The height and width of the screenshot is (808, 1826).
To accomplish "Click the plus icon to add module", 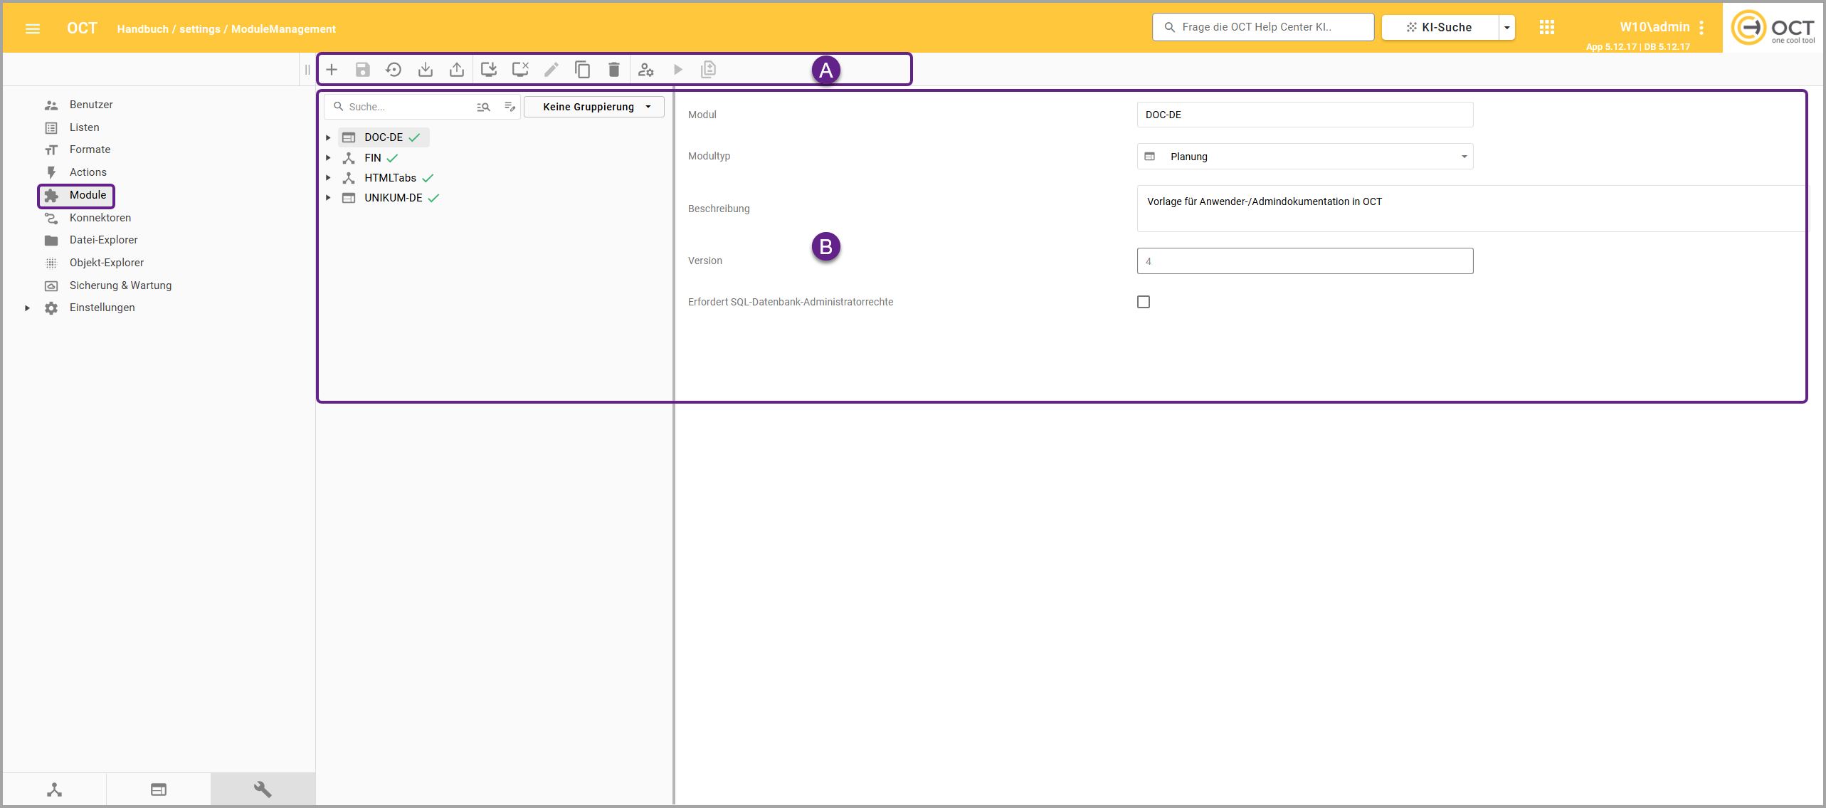I will pos(332,70).
